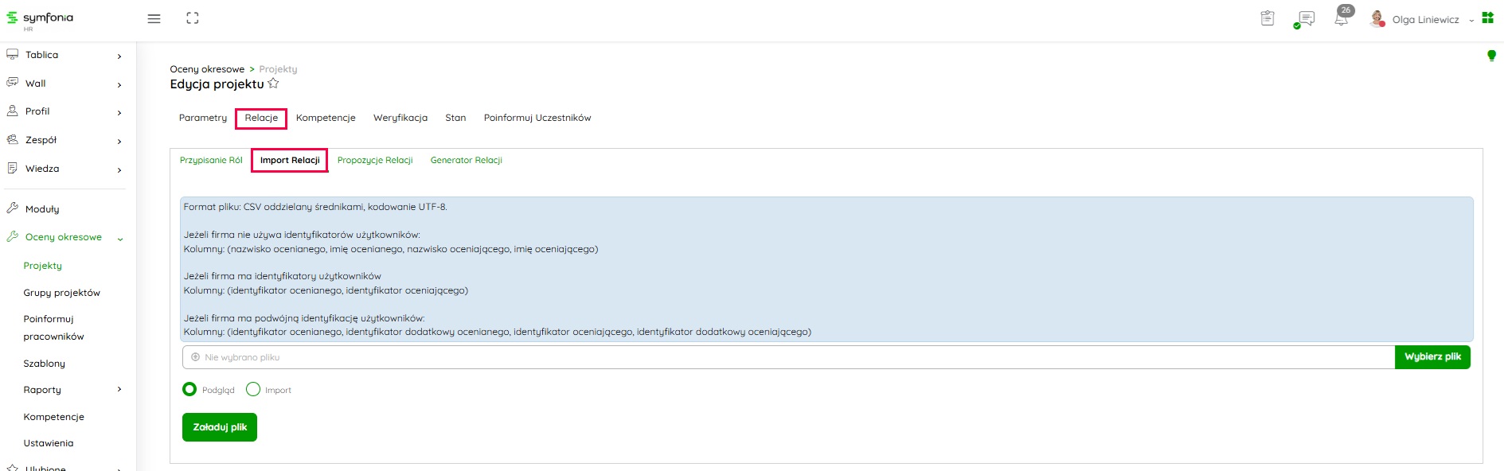
Task: Mark Edycja projektu as favorite star
Action: (273, 84)
